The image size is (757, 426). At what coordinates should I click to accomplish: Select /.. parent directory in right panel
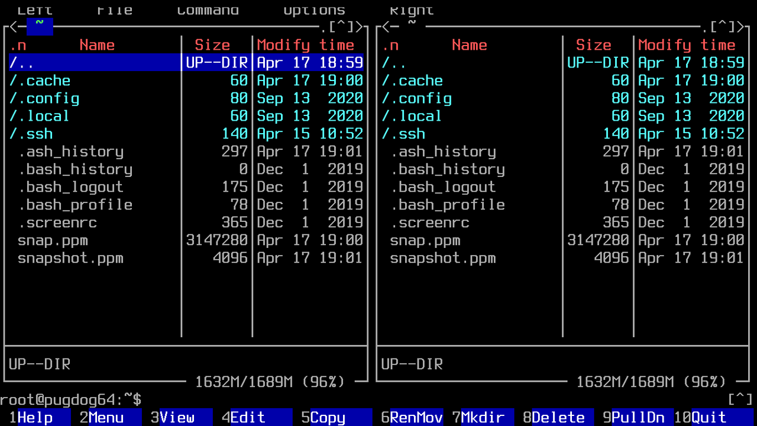[x=563, y=62]
